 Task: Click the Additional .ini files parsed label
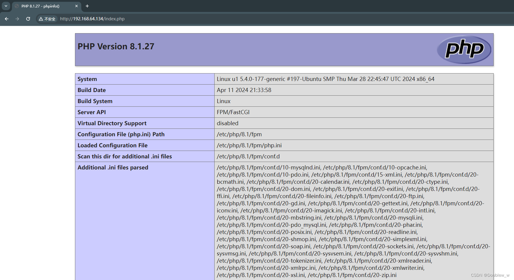tap(113, 167)
